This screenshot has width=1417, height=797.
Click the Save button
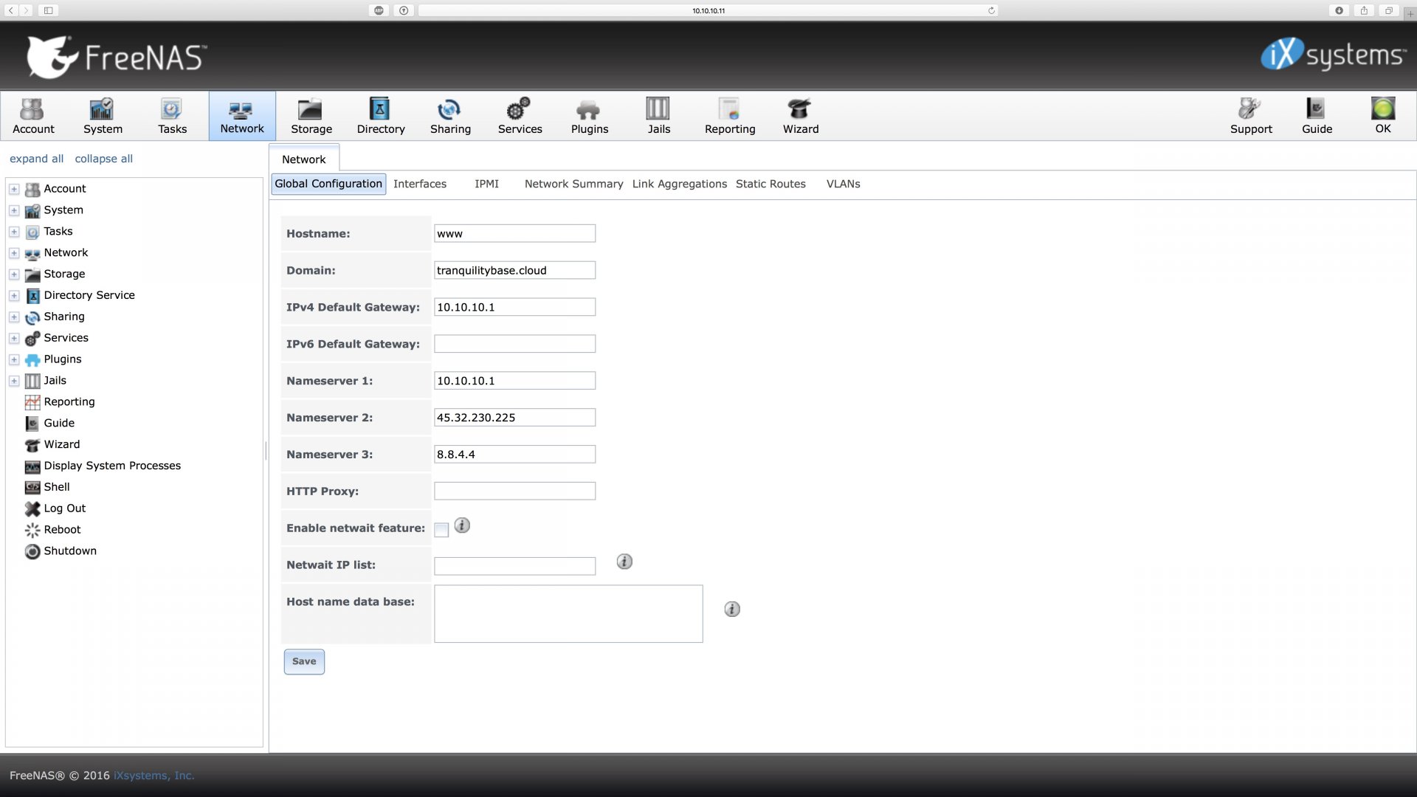pos(303,661)
